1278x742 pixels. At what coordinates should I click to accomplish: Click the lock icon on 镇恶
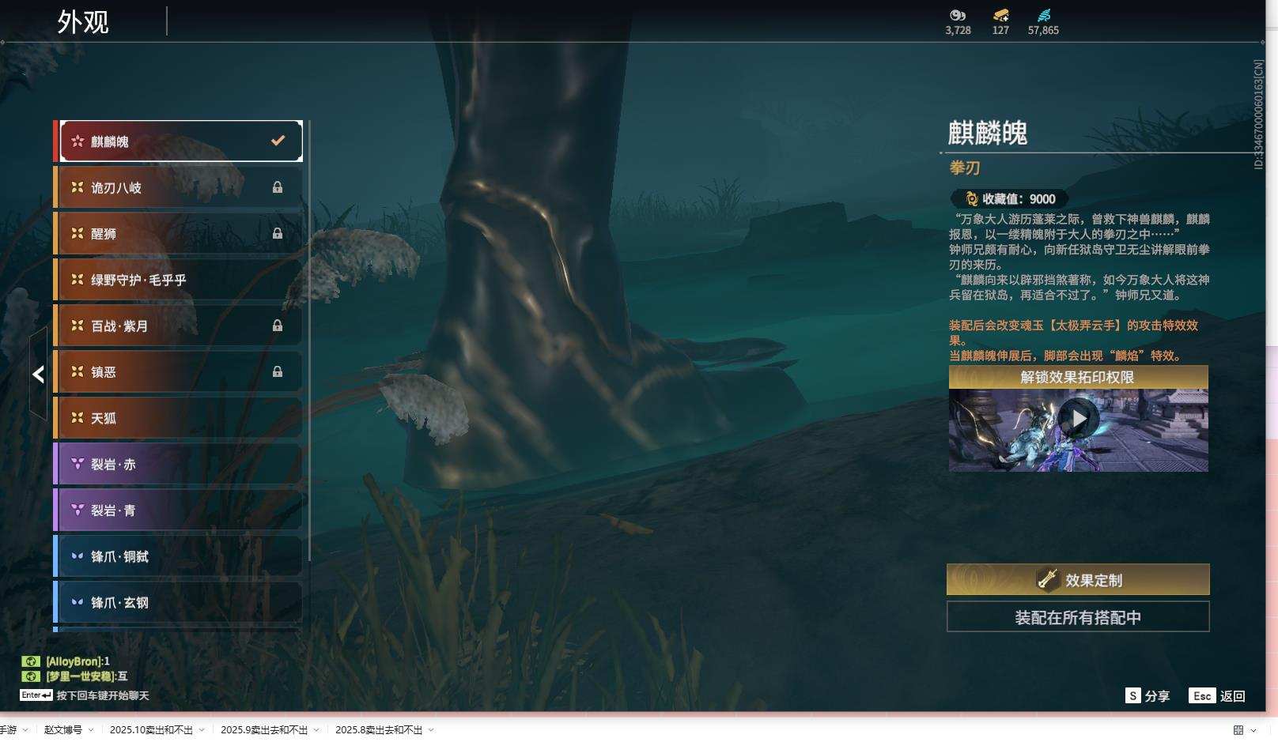pyautogui.click(x=278, y=371)
